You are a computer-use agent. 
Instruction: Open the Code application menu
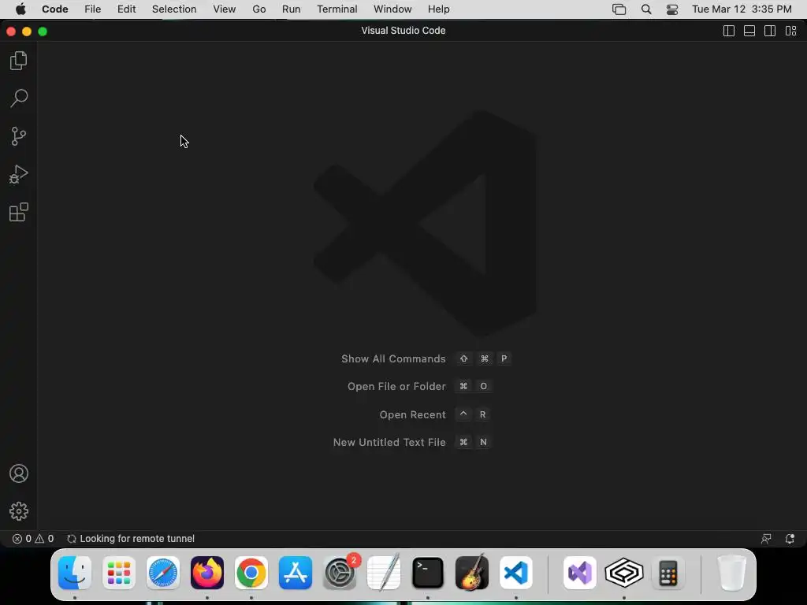(55, 9)
